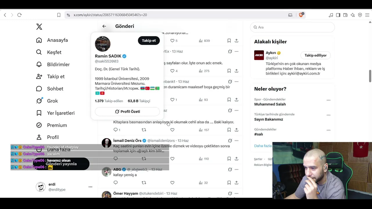Like ABG's 'kafayı yemiş a' post
Image resolution: width=372 pixels, height=209 pixels.
(172, 183)
